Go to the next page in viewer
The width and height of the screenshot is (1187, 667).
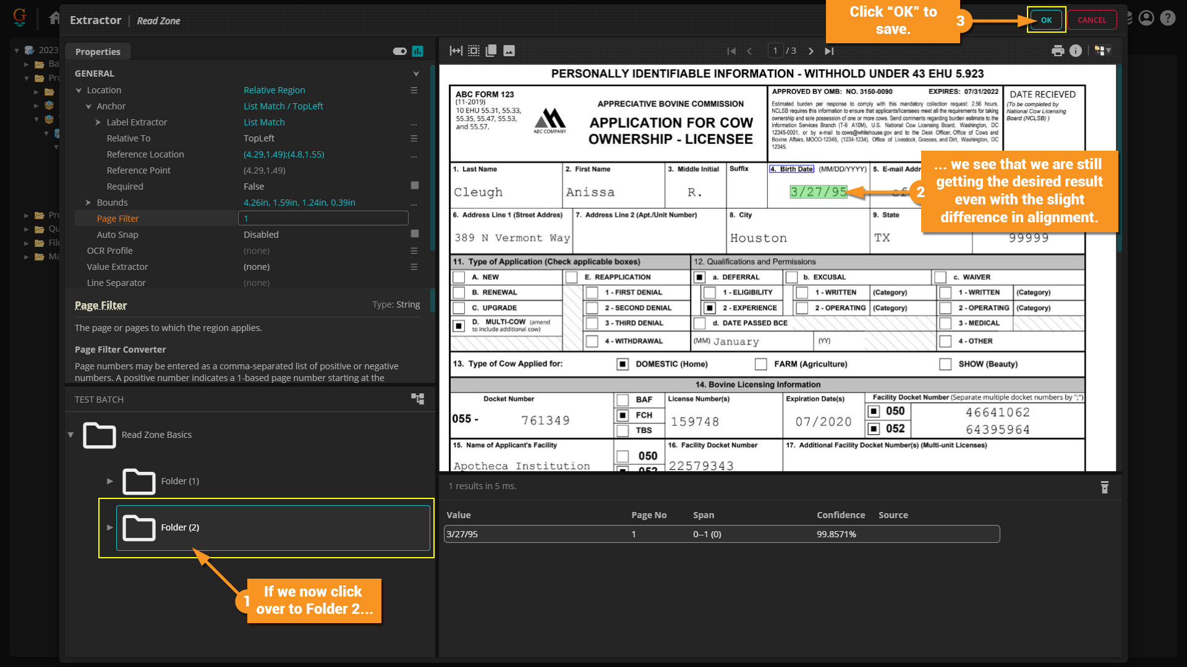pyautogui.click(x=811, y=51)
